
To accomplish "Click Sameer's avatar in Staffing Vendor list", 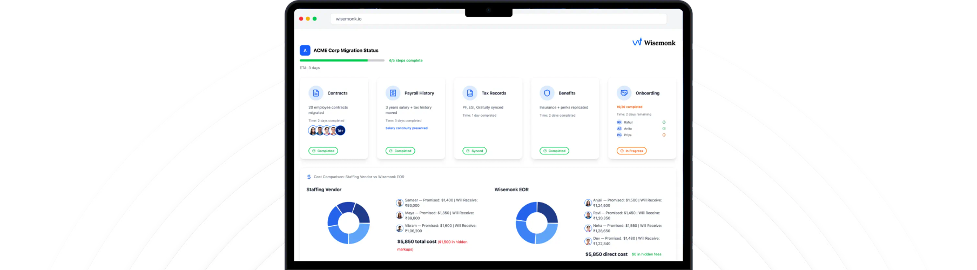I will tap(400, 203).
